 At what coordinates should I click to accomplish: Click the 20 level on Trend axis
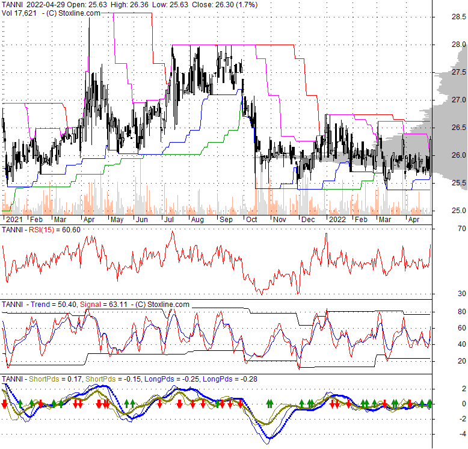coord(462,361)
